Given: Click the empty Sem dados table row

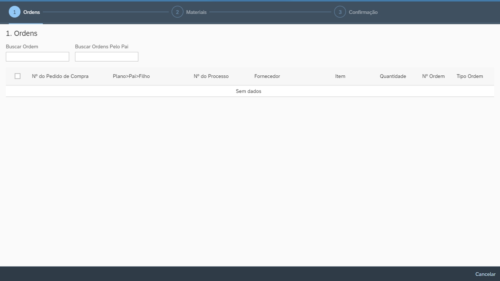Looking at the screenshot, I should click(x=248, y=91).
